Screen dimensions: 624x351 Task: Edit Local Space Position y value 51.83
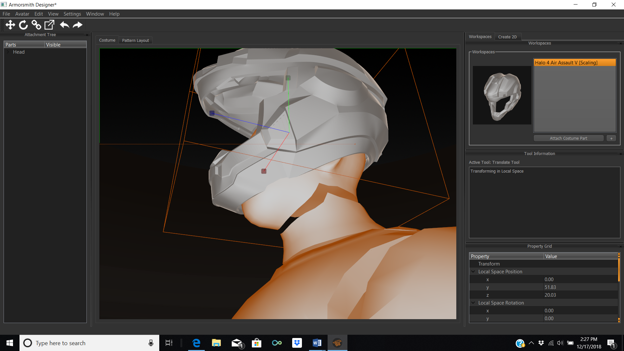tap(581, 287)
